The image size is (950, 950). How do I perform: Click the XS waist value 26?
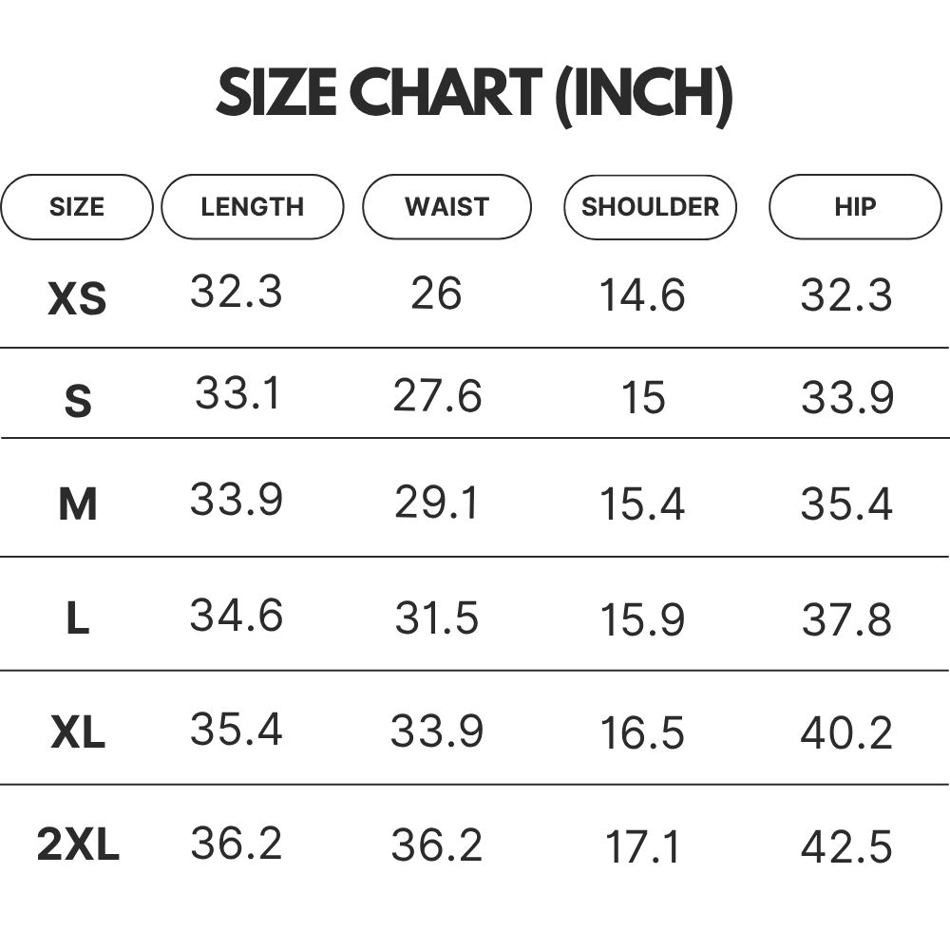point(436,294)
